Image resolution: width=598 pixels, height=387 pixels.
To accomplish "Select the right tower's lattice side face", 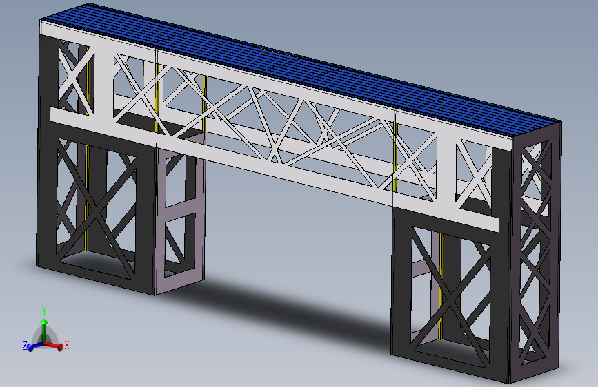I will click(x=536, y=251).
